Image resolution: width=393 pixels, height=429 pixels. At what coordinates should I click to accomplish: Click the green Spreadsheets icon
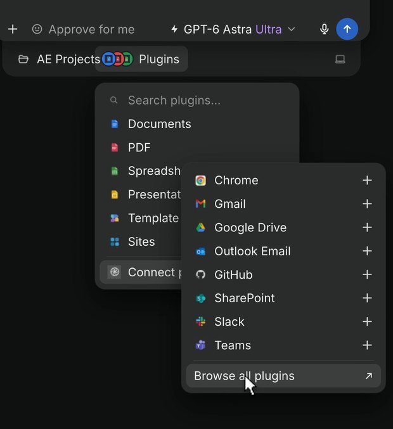click(115, 171)
